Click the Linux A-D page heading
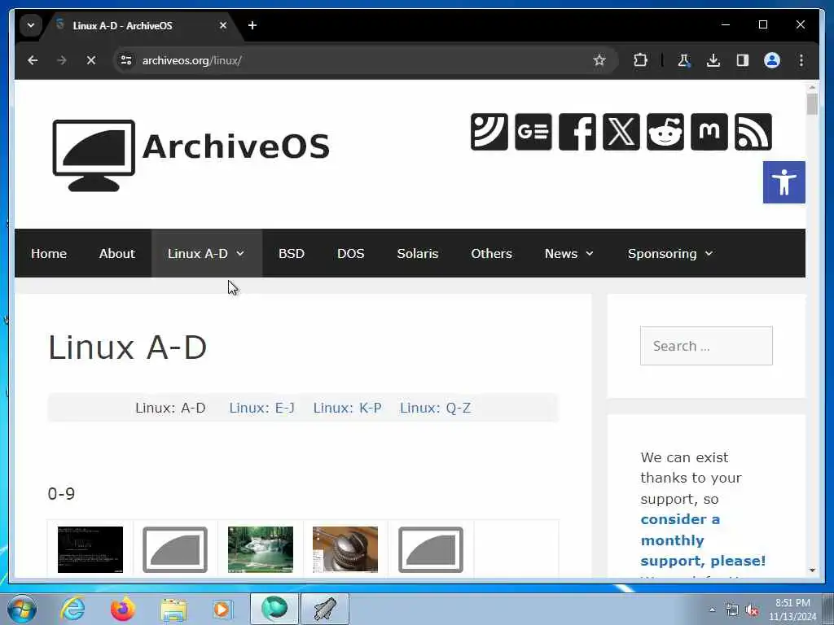This screenshot has width=834, height=625. [x=128, y=347]
